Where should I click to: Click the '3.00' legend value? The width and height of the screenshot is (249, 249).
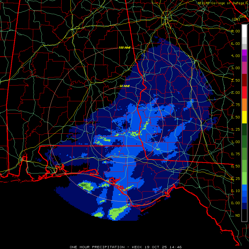pos(235,68)
